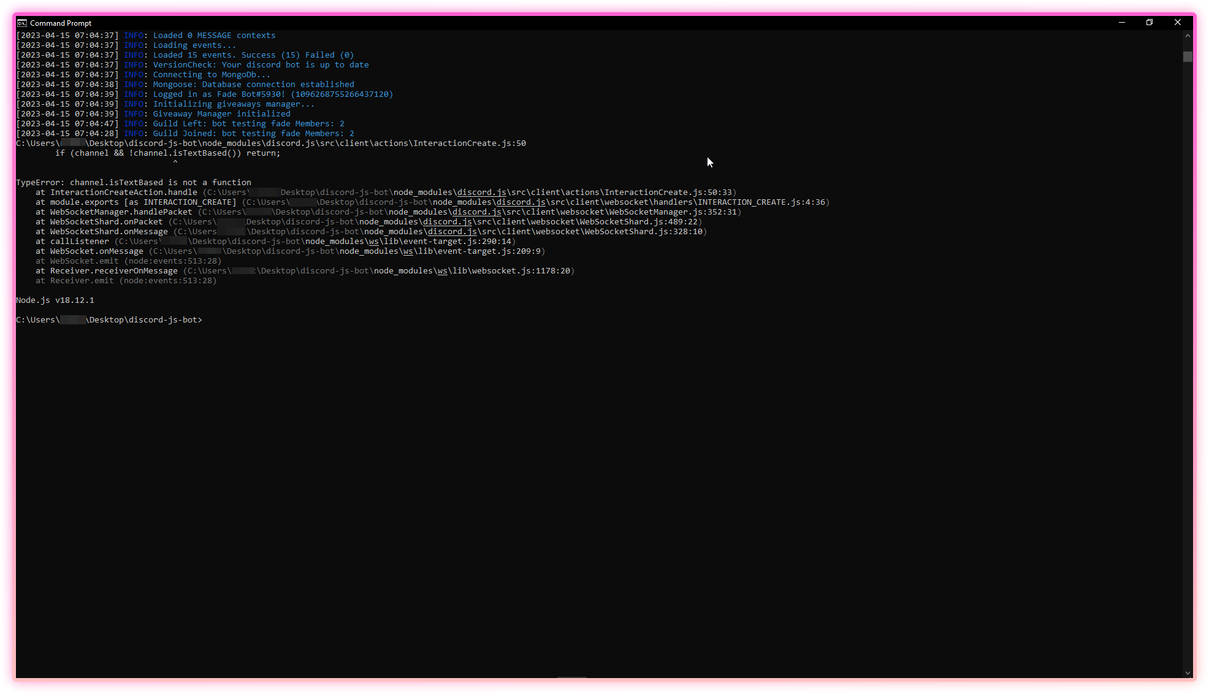Minimize the Command Prompt window

tap(1121, 22)
